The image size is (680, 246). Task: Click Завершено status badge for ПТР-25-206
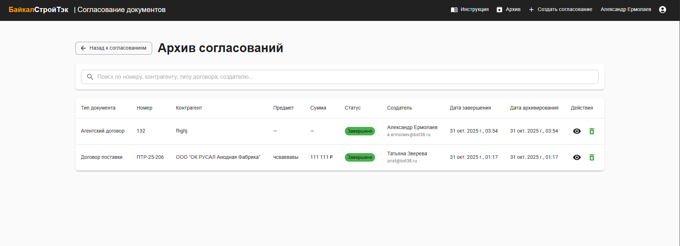(360, 157)
